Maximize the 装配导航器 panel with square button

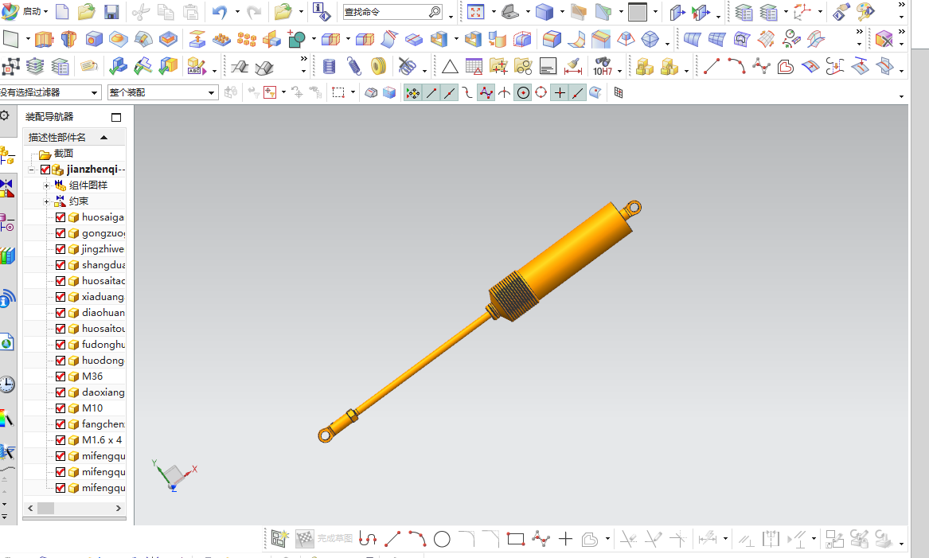(x=116, y=117)
